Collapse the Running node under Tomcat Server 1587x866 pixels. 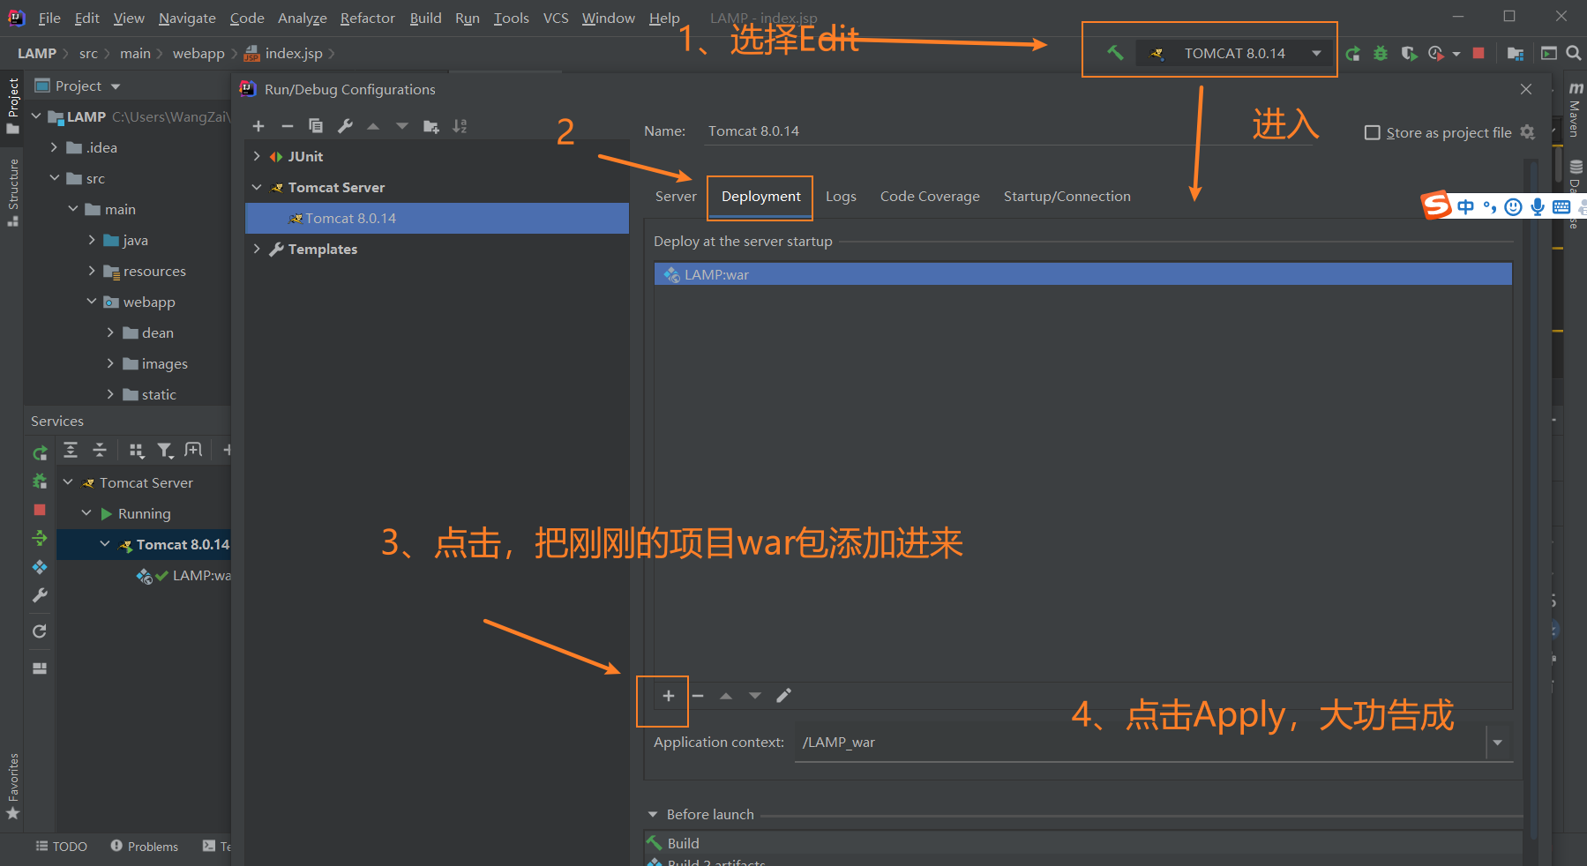click(x=86, y=512)
